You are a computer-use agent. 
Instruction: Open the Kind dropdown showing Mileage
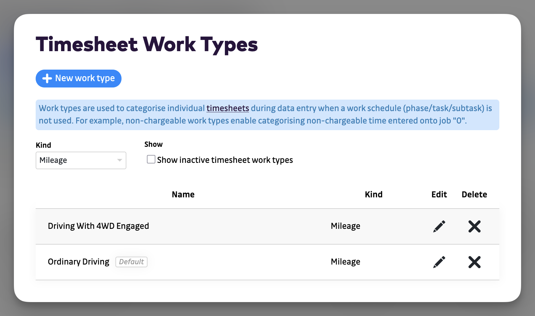tap(81, 160)
